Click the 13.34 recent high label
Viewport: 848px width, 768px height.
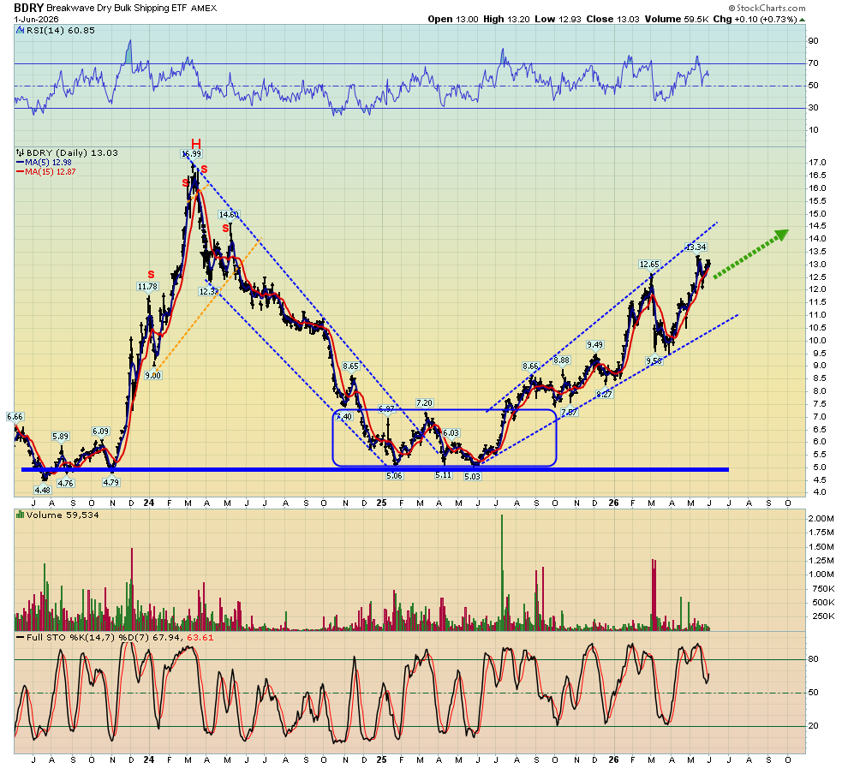pos(696,247)
